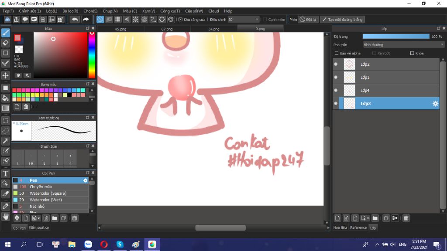Screen dimensions: 447x251
Task: Select the Brush tool in left toolbar
Action: tap(5, 33)
